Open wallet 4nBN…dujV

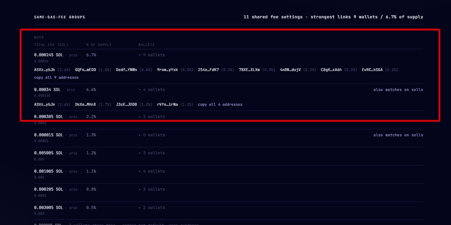coord(290,70)
